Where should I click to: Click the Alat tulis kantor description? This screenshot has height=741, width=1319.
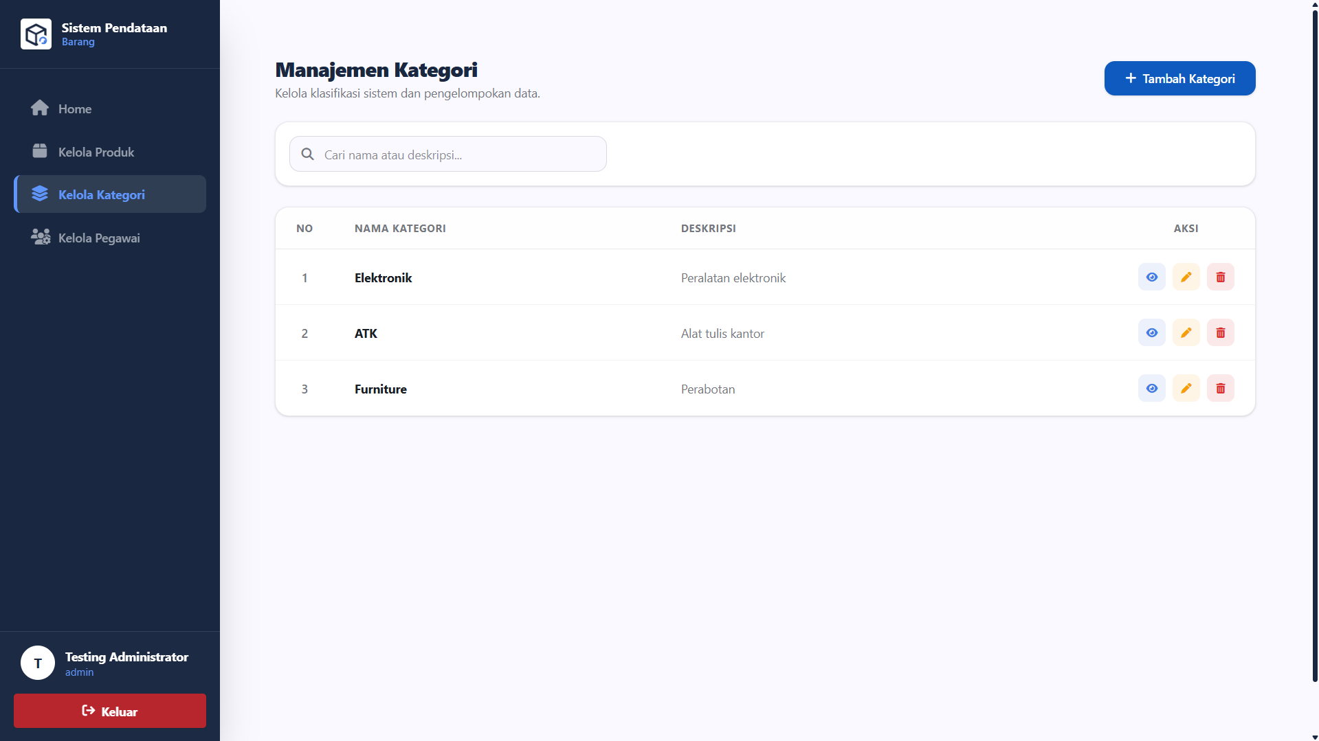[x=722, y=333]
